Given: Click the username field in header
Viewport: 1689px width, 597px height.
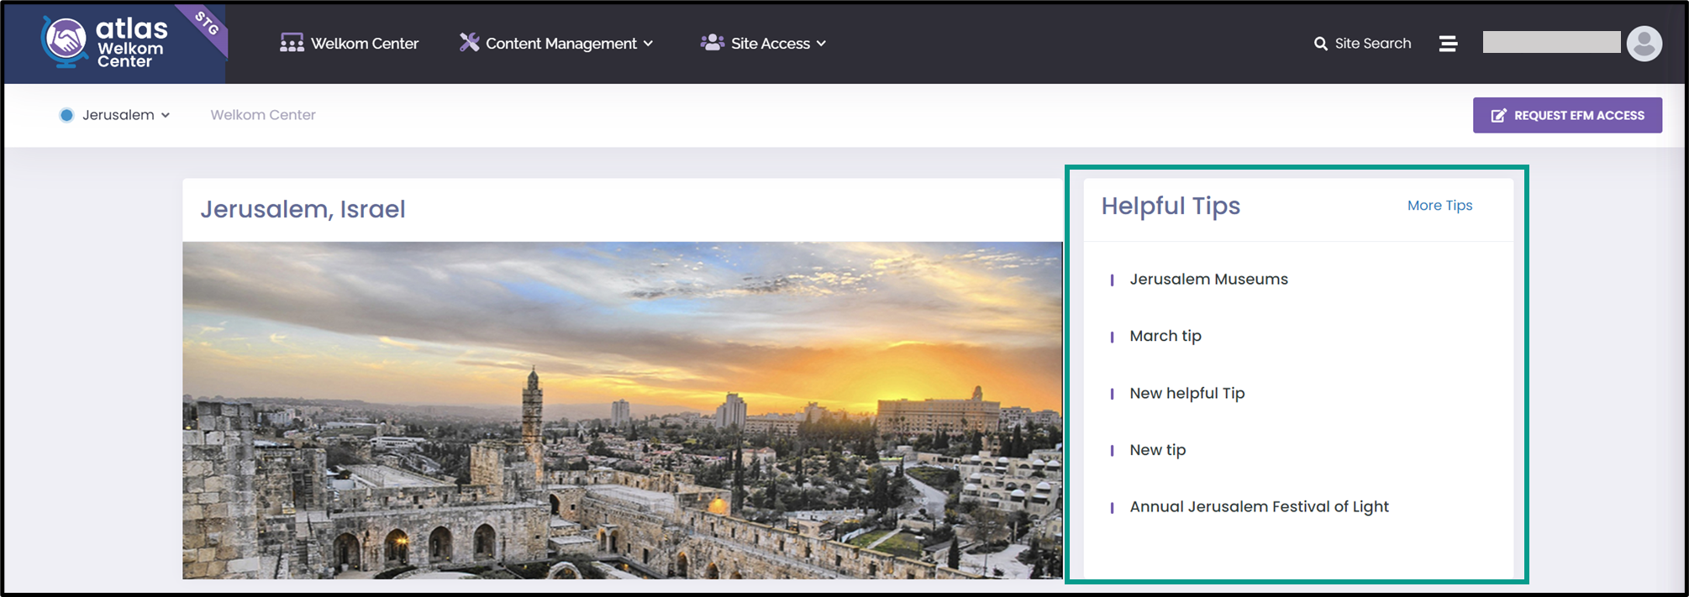Looking at the screenshot, I should point(1551,43).
